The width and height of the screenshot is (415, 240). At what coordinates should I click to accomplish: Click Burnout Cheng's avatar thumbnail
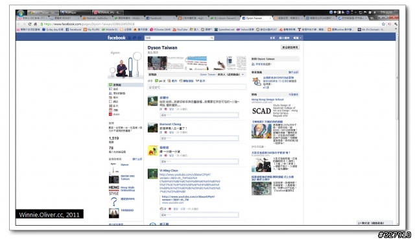tap(153, 128)
